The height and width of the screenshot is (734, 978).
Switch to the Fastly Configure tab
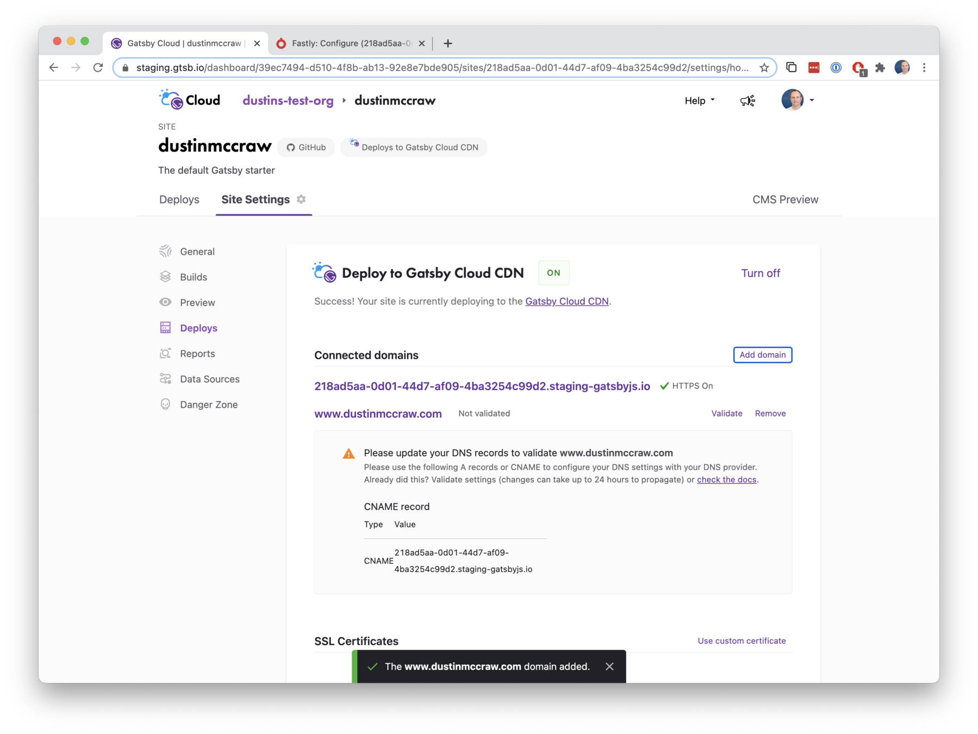pos(351,43)
